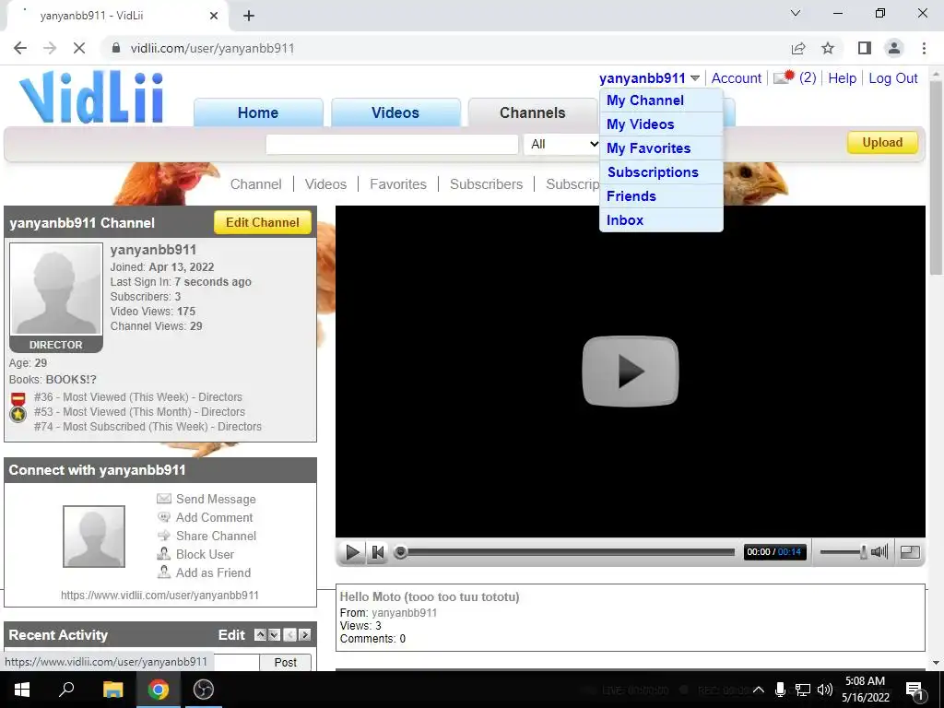The height and width of the screenshot is (708, 944).
Task: Click the VidLii logo
Action: coord(91,98)
